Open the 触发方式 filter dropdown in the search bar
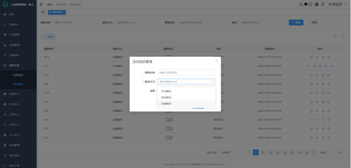351x168 pixels. (x=137, y=22)
